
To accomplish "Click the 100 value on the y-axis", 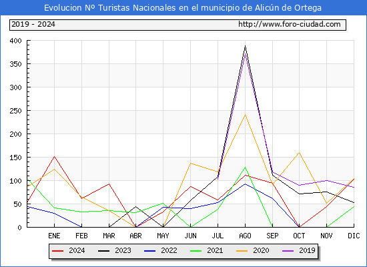I will pos(16,181).
